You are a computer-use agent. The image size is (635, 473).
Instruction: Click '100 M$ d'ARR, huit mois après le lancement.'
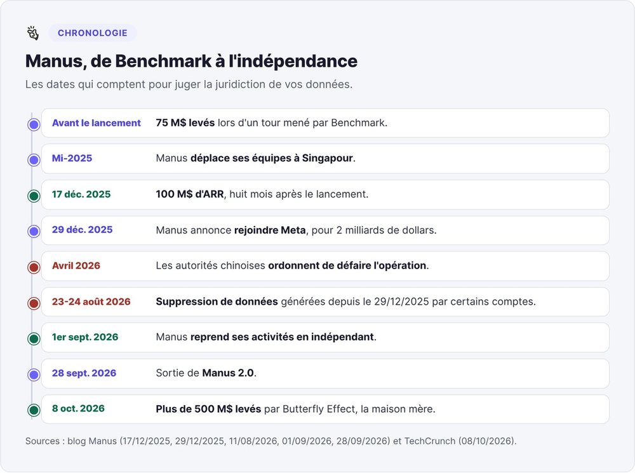[262, 194]
